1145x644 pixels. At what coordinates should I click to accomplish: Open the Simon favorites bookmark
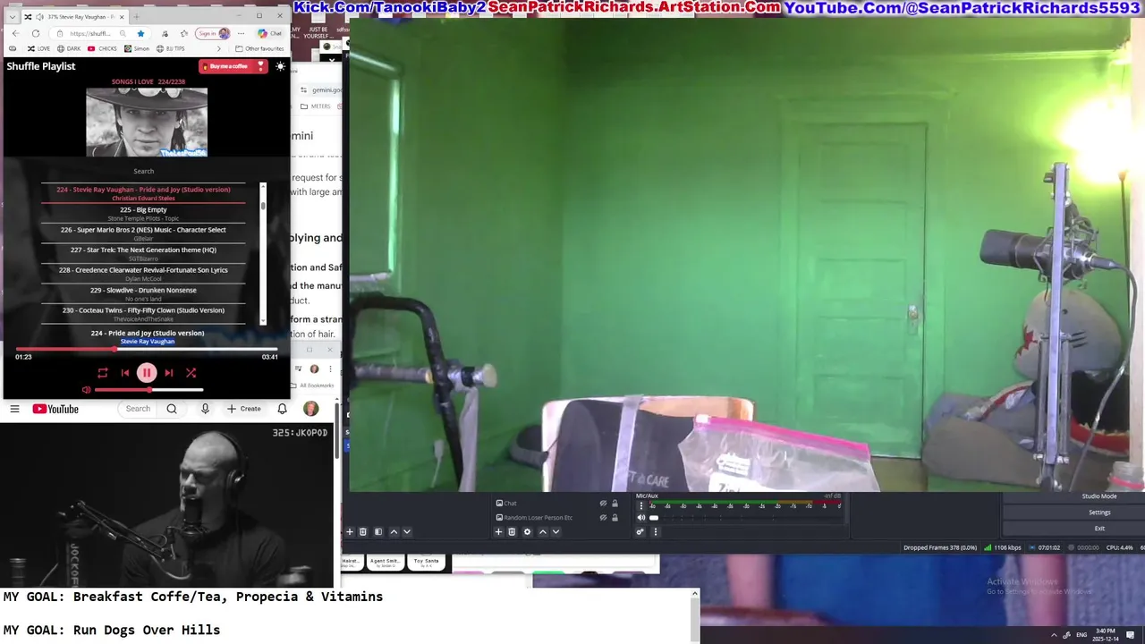point(137,48)
